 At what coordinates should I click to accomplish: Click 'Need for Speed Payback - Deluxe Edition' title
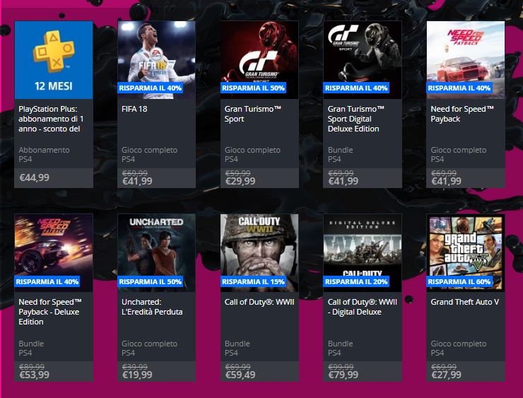coord(50,312)
